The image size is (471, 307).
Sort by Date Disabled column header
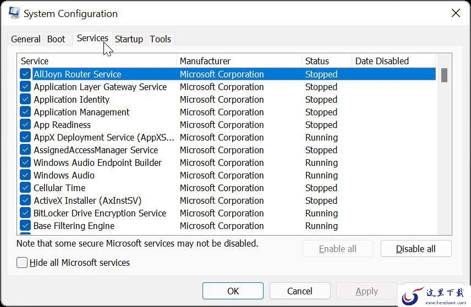pos(393,61)
